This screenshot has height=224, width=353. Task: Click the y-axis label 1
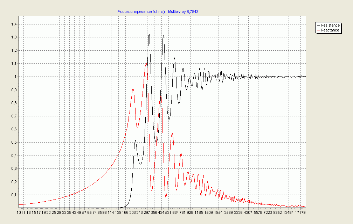click(15, 77)
